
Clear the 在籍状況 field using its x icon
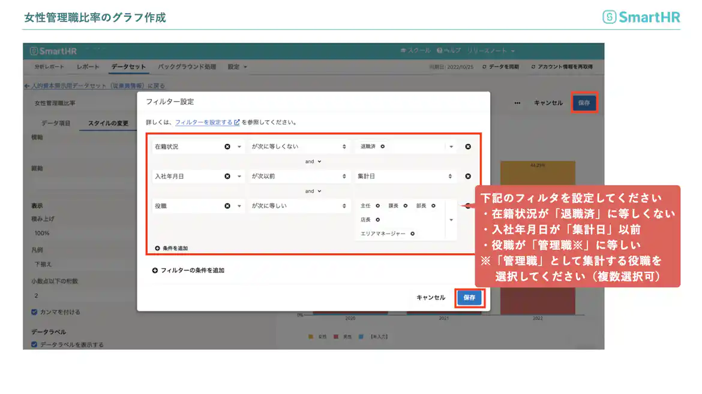click(227, 146)
